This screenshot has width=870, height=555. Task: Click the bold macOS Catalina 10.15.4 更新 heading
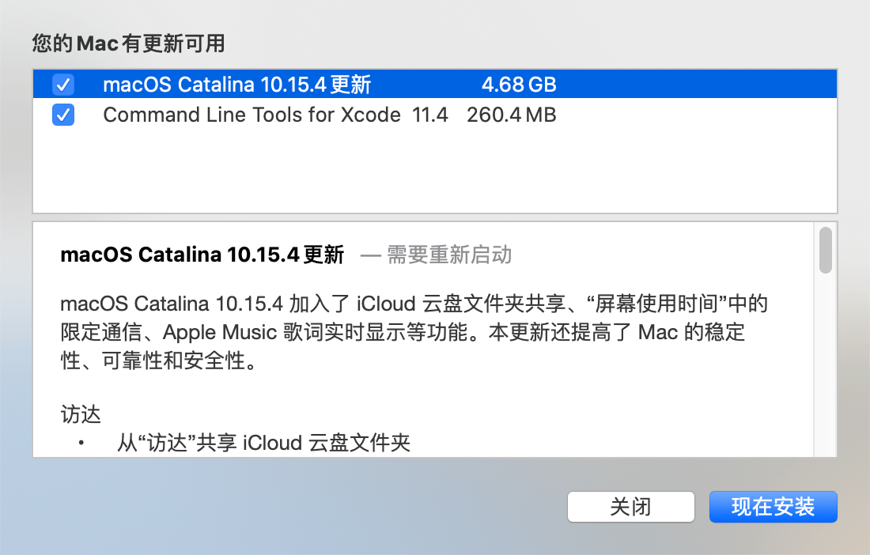(x=202, y=255)
